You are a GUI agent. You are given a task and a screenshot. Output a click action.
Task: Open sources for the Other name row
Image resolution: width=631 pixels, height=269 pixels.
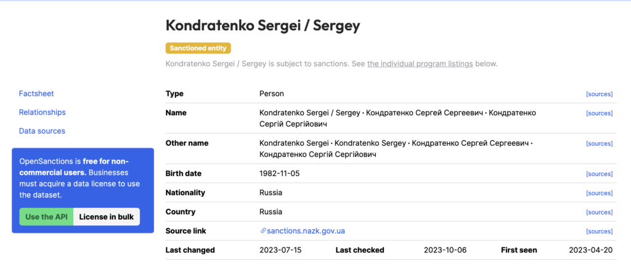(x=599, y=143)
